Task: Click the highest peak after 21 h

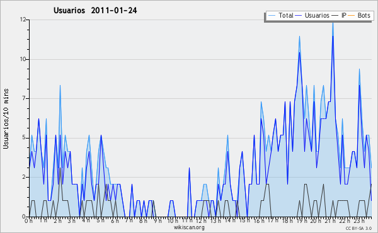Action: pos(333,23)
